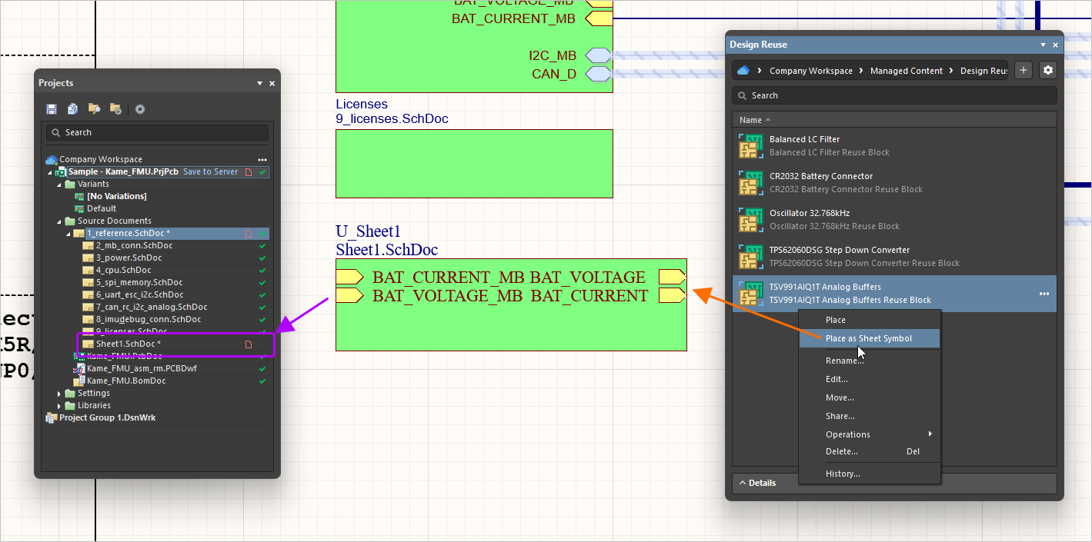Collapse the Sample - Kame_FMU.PrjPcb project node
The image size is (1092, 542).
pos(50,172)
